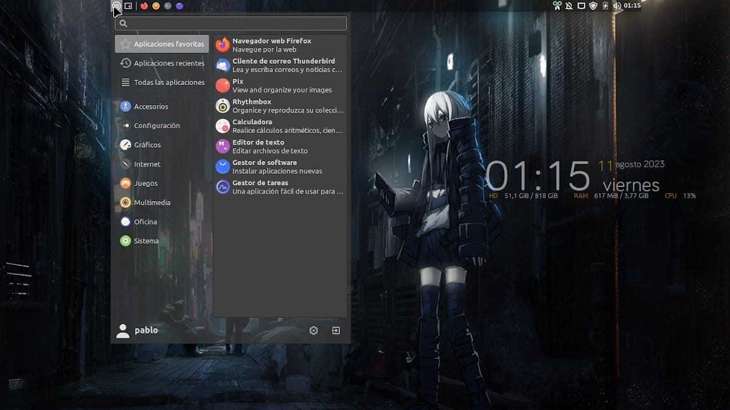Click the menu launcher icon in the panel
This screenshot has height=410, width=730.
click(x=116, y=5)
